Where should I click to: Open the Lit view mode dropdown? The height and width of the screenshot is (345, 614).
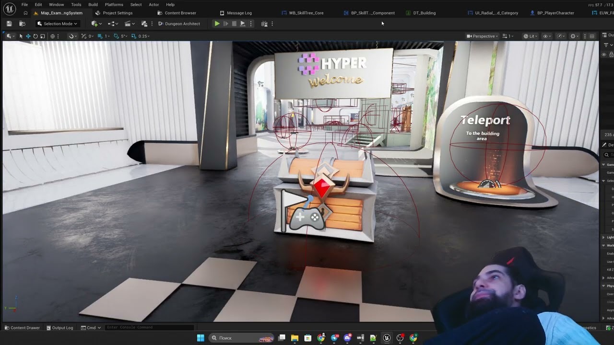click(531, 36)
